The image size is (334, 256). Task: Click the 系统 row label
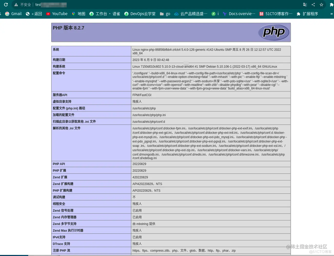click(56, 49)
